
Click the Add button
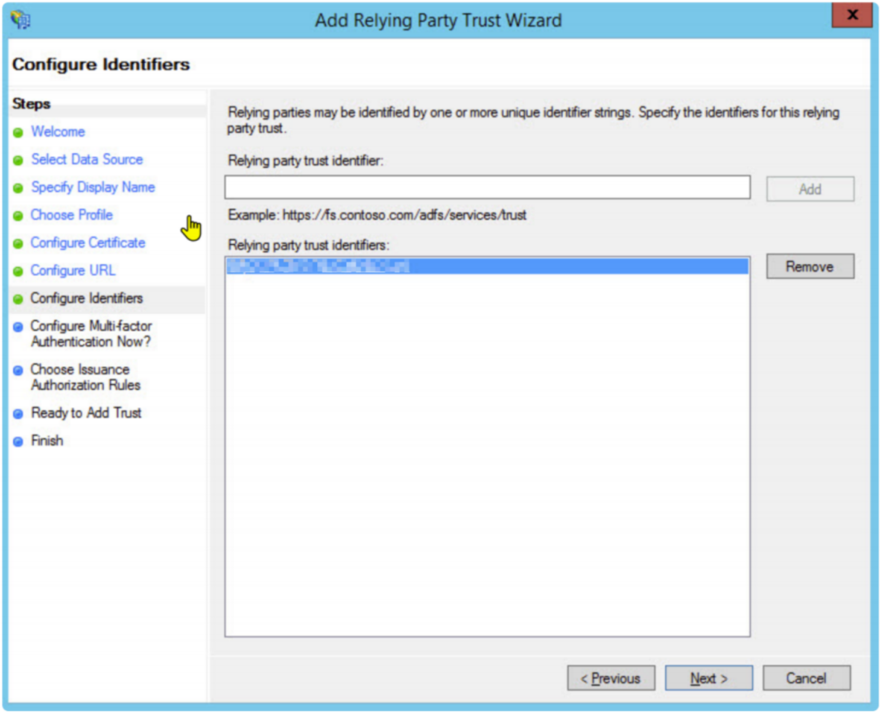click(810, 189)
